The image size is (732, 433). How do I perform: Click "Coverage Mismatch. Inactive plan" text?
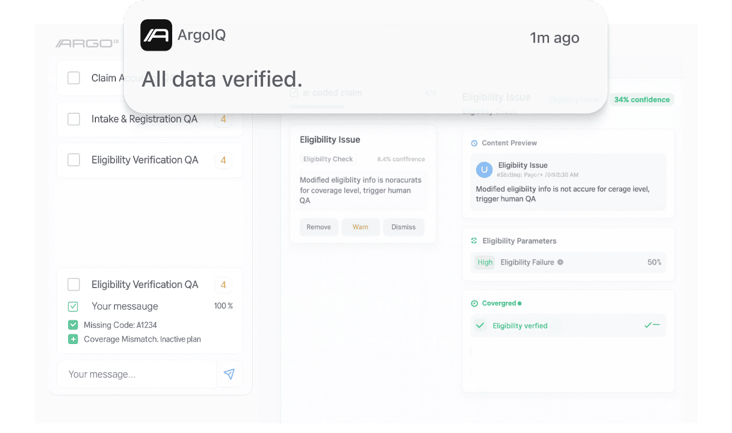(x=142, y=339)
